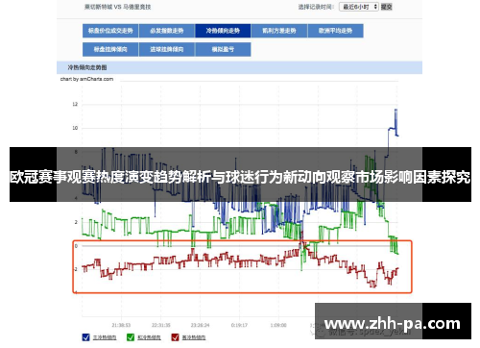This screenshot has width=480, height=348.
Task: Click the 'chart by amCharts.com' credit link
Action: (86, 79)
